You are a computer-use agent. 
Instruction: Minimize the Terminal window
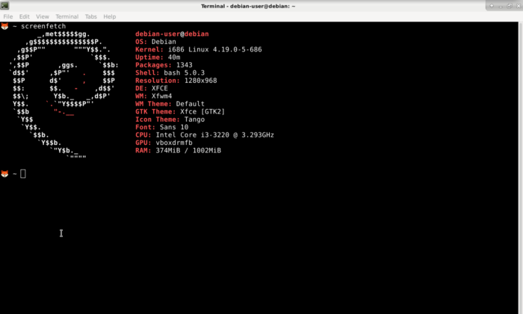pos(501,6)
